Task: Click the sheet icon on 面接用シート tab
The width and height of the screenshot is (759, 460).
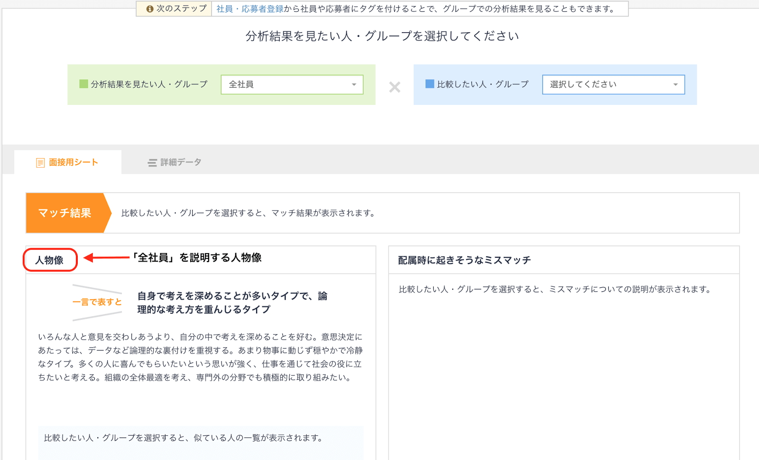Action: pyautogui.click(x=40, y=163)
